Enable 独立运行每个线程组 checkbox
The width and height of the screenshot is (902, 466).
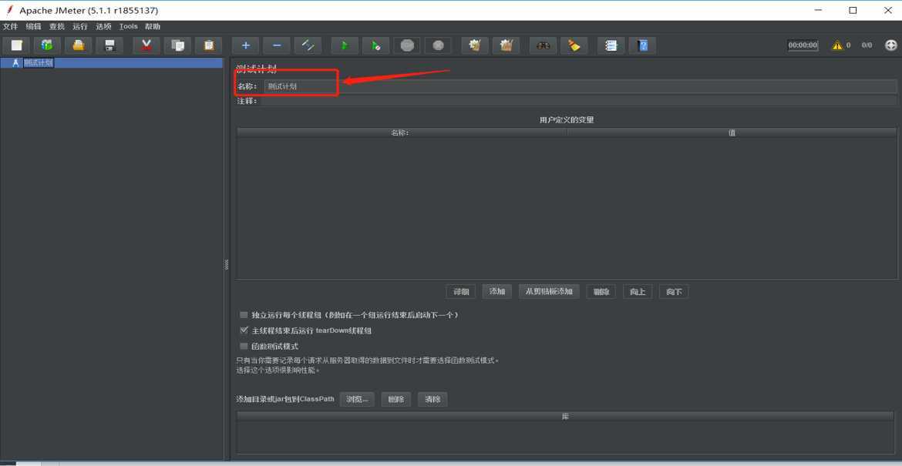click(244, 315)
